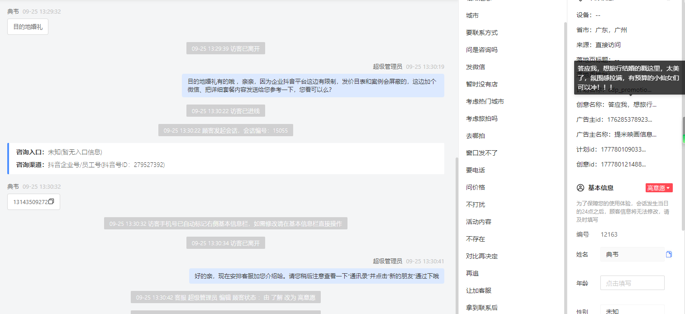The height and width of the screenshot is (314, 685).
Task: Pick the quick reply 对比再决定
Action: coord(482,256)
